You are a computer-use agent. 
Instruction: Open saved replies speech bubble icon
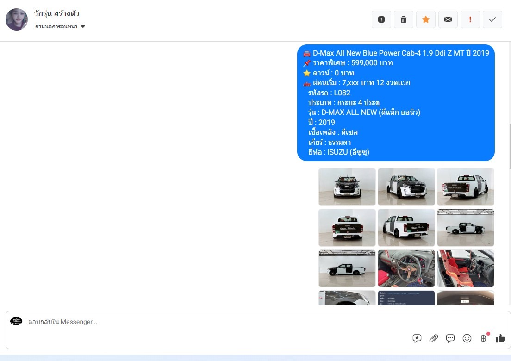pyautogui.click(x=417, y=338)
